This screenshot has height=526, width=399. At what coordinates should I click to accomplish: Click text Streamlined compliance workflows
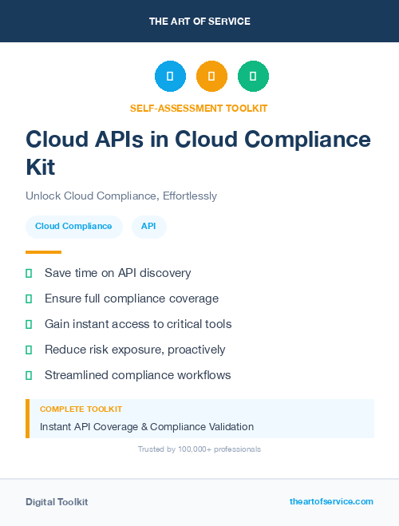point(138,375)
